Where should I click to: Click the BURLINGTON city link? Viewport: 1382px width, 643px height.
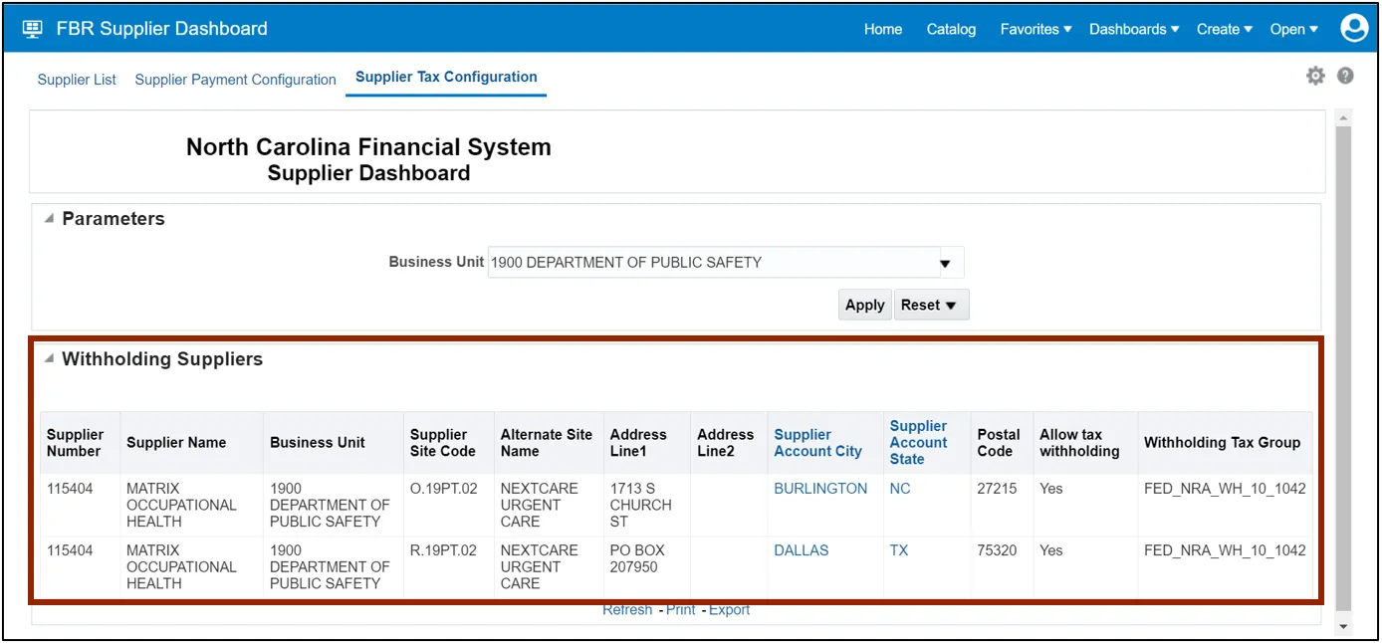[820, 489]
